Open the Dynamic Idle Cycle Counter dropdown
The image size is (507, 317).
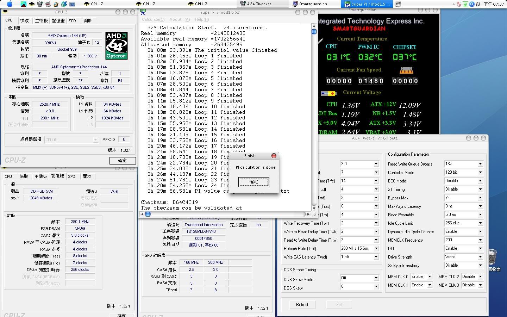point(464,232)
